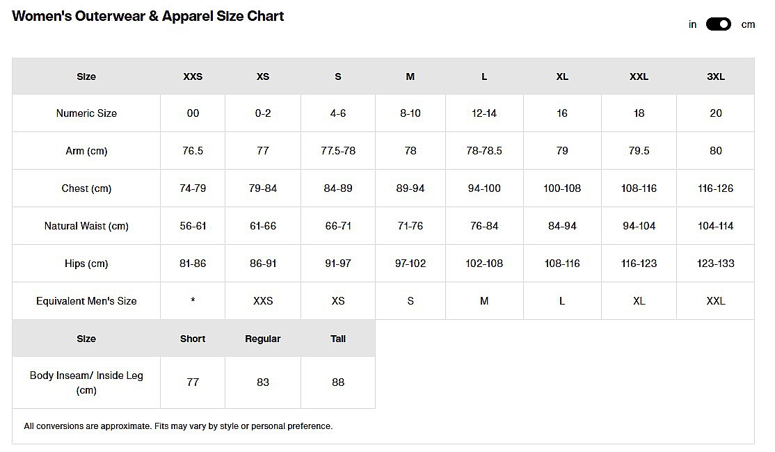Select the 3XL size column header
The width and height of the screenshot is (775, 452).
point(715,76)
